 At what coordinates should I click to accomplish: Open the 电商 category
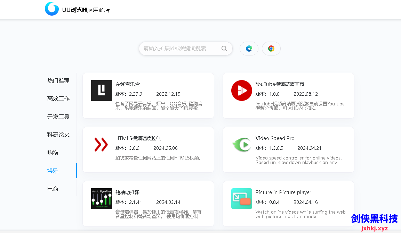point(53,189)
